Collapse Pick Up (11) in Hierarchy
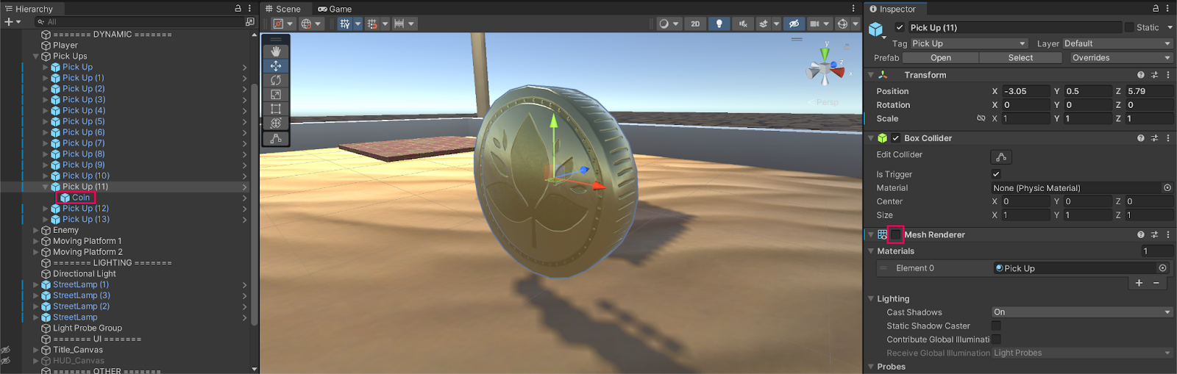The height and width of the screenshot is (374, 1177). click(46, 187)
